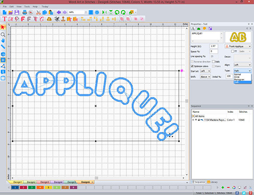Open the stamp tool
This screenshot has height=195, width=254.
click(63, 19)
